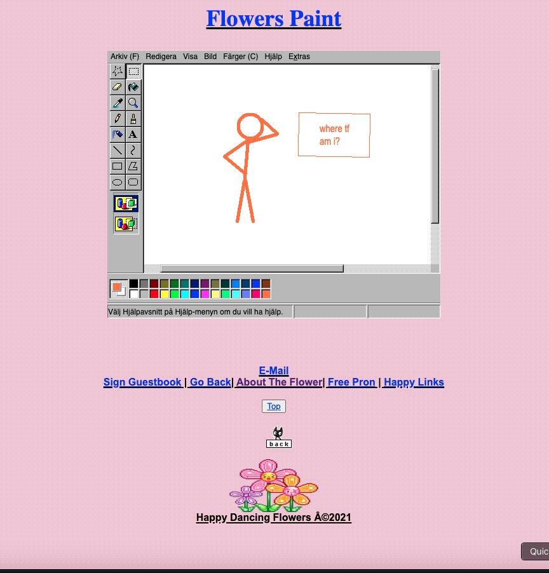Activate the Text tool (A)
Viewport: 549px width, 573px height.
133,135
